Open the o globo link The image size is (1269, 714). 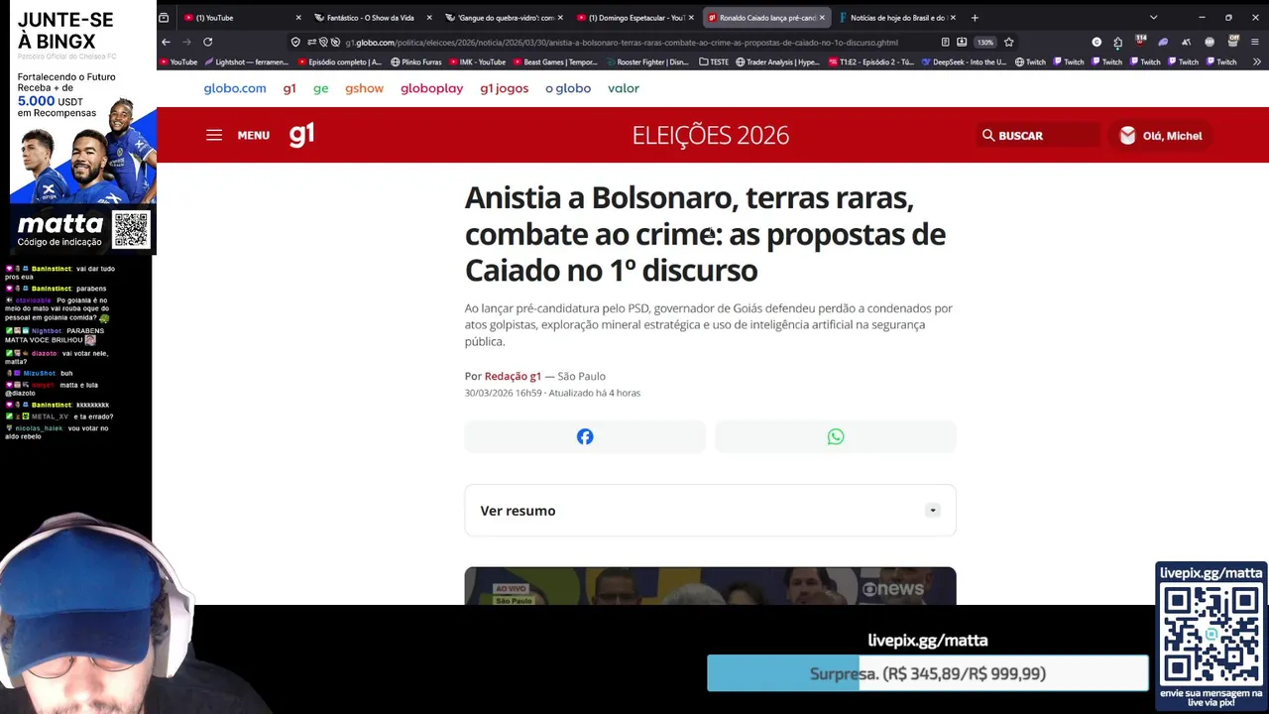(x=568, y=88)
